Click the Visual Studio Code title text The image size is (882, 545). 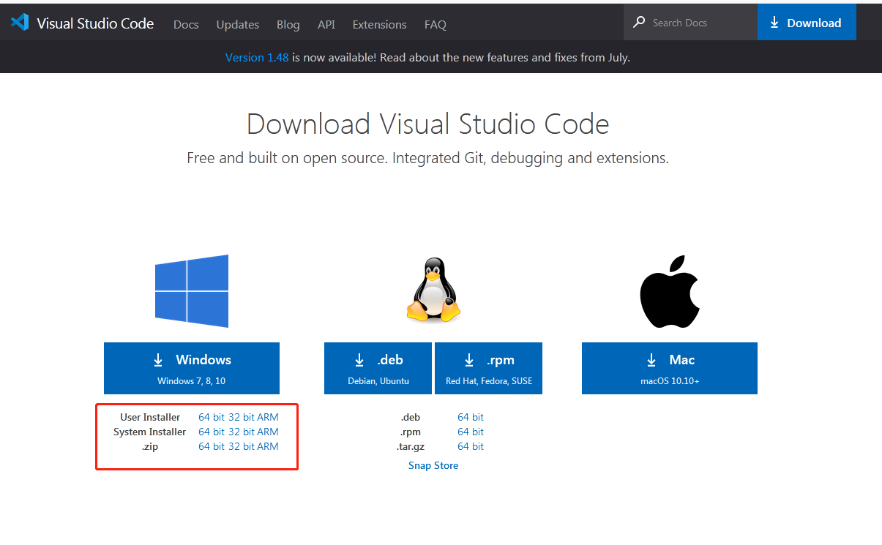click(95, 23)
